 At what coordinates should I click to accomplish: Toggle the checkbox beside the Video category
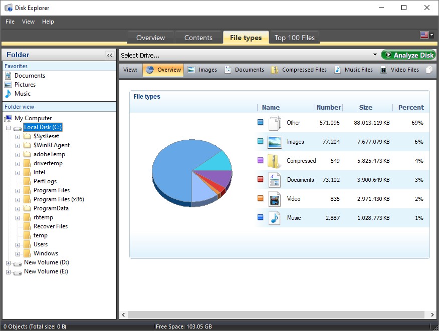pos(261,198)
